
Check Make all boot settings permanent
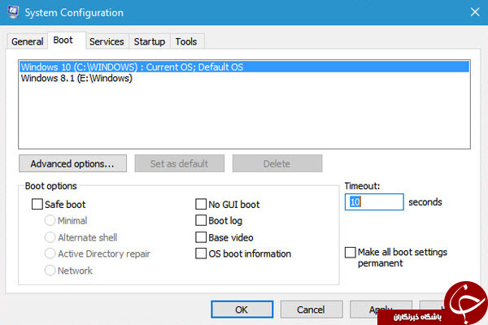tap(350, 252)
